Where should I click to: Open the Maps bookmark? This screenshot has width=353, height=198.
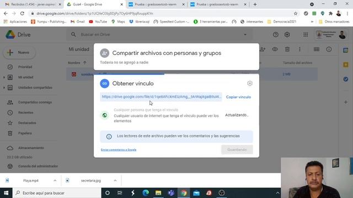click(x=118, y=21)
